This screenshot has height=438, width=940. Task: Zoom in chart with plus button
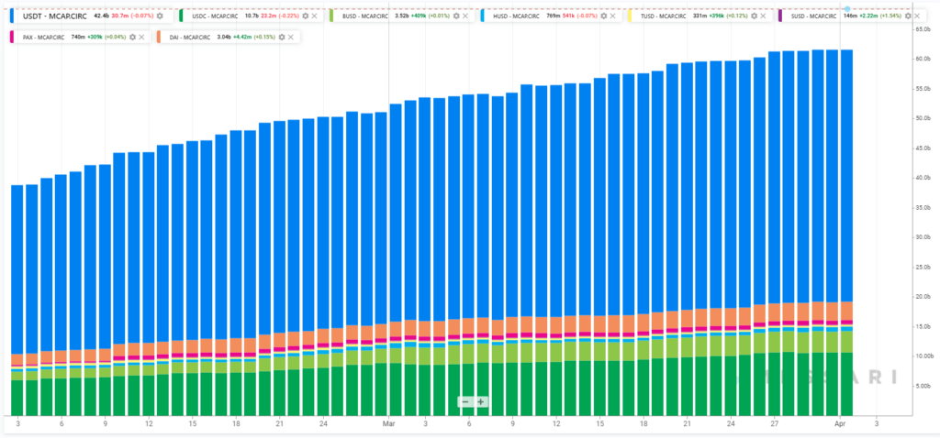[480, 402]
